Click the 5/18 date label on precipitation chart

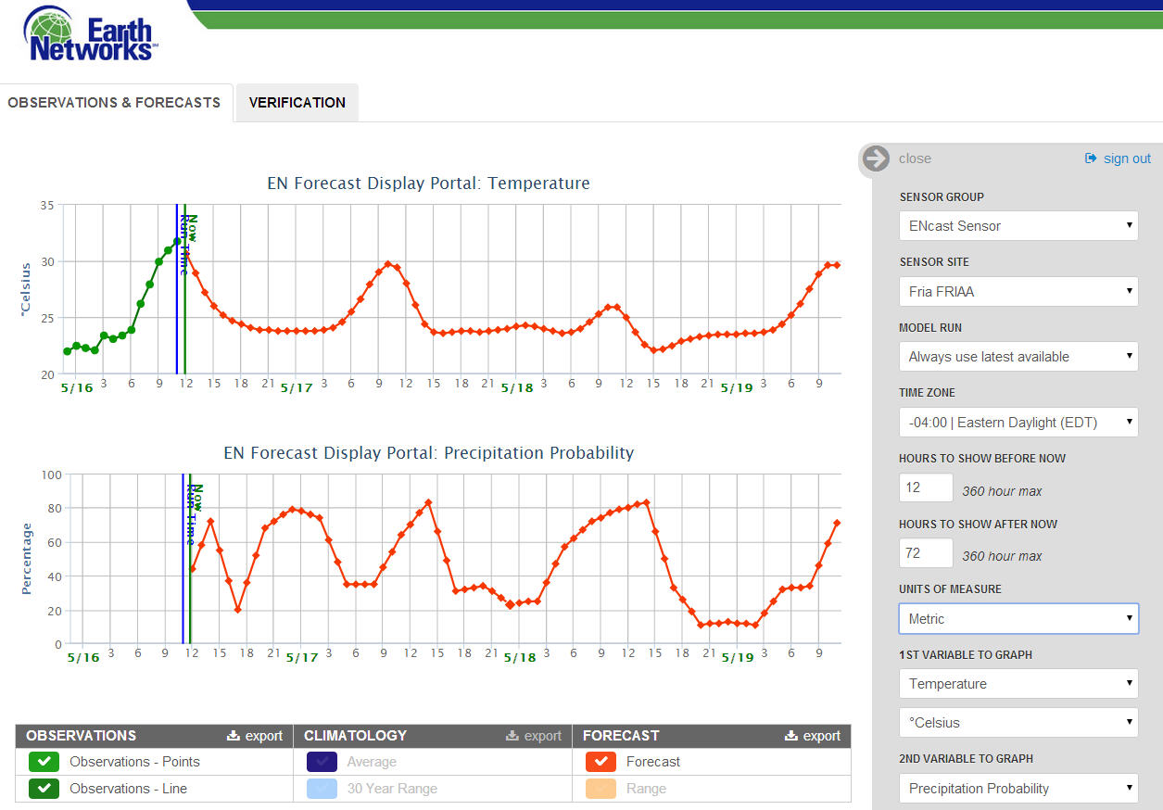pos(520,658)
